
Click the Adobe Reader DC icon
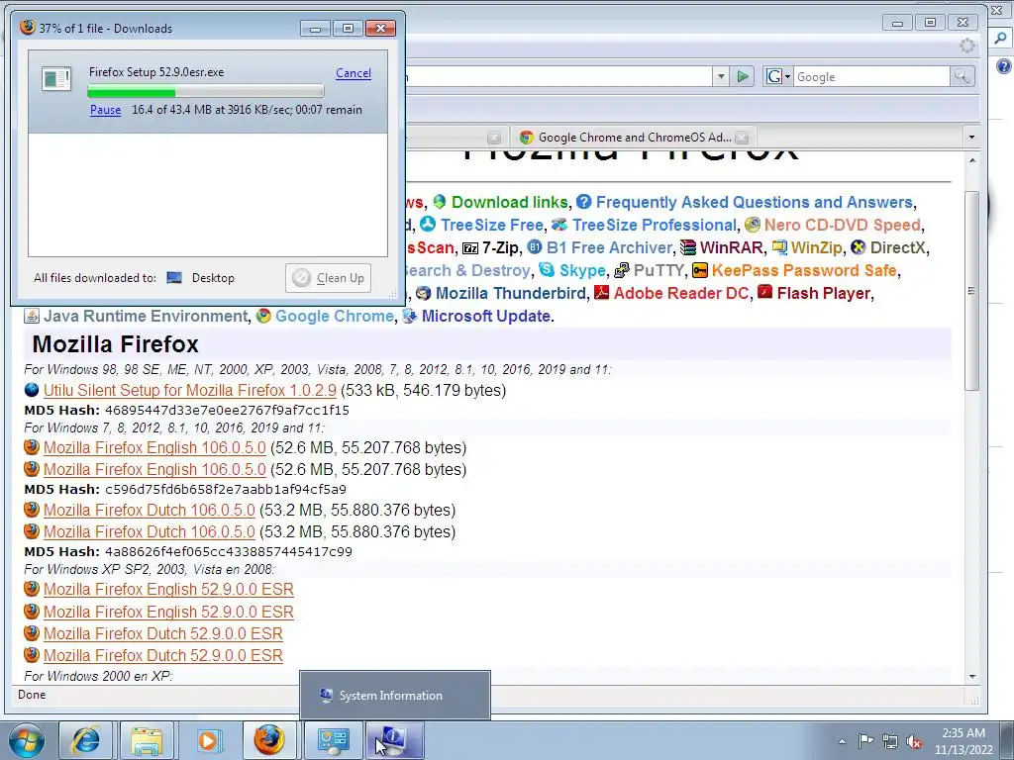click(601, 292)
